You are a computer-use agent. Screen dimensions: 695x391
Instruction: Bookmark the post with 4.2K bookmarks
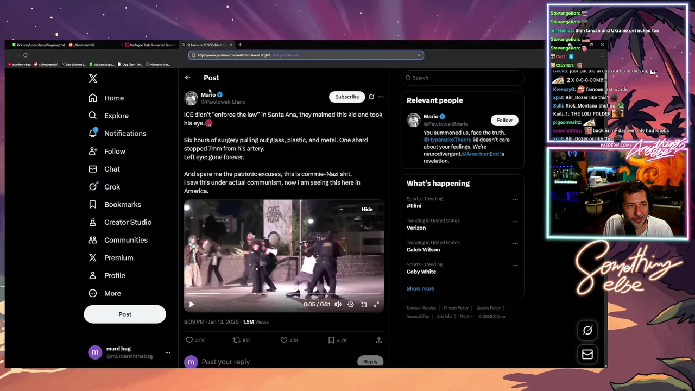click(337, 340)
